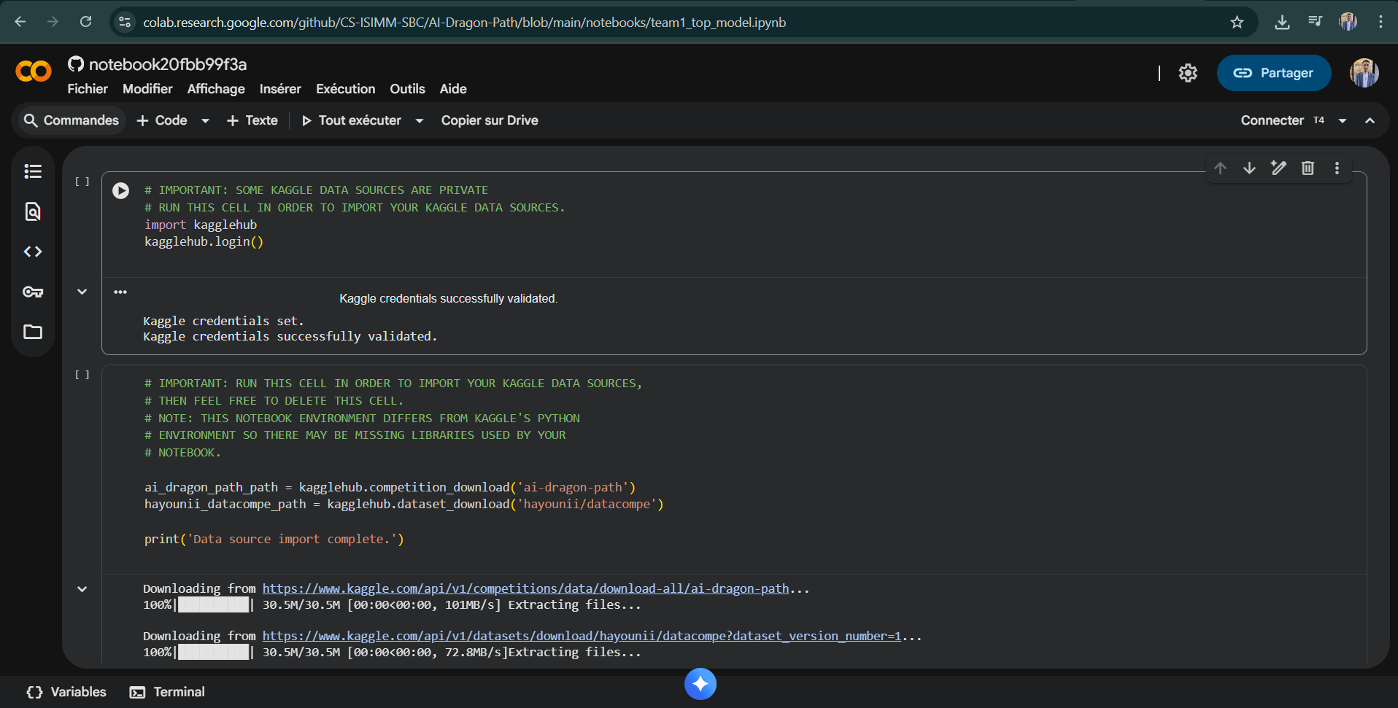Delete the selected cell with trash icon
The image size is (1398, 708).
tap(1308, 168)
